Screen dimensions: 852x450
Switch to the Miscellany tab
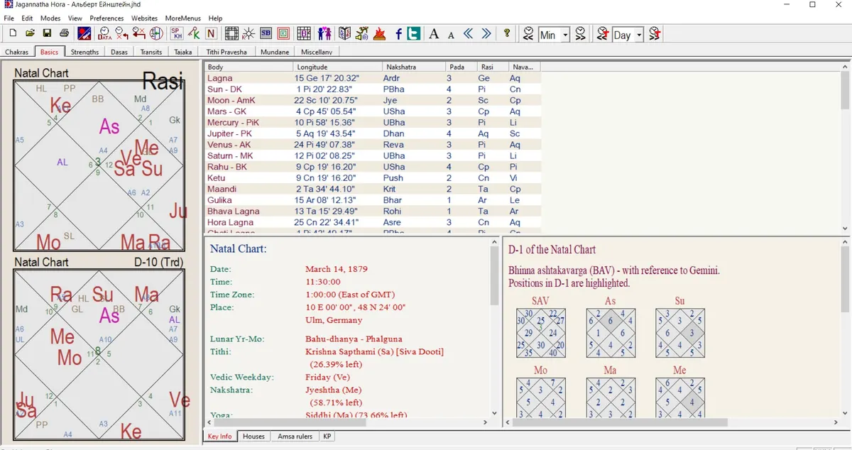pos(317,52)
